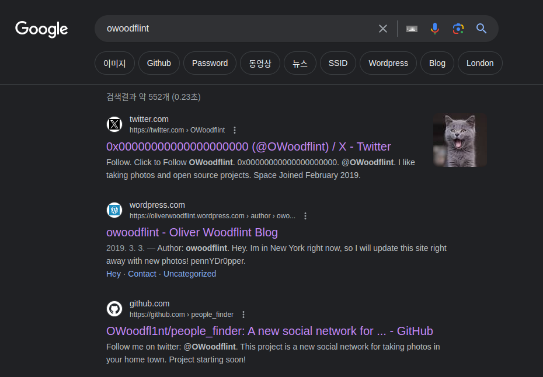The image size is (543, 377).
Task: Open more options for twitter.com result
Action: (x=235, y=130)
